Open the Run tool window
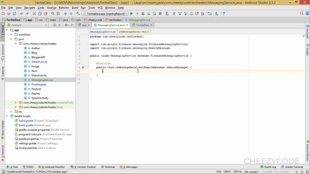Image resolution: width=310 pixels, height=174 pixels. pos(12,167)
